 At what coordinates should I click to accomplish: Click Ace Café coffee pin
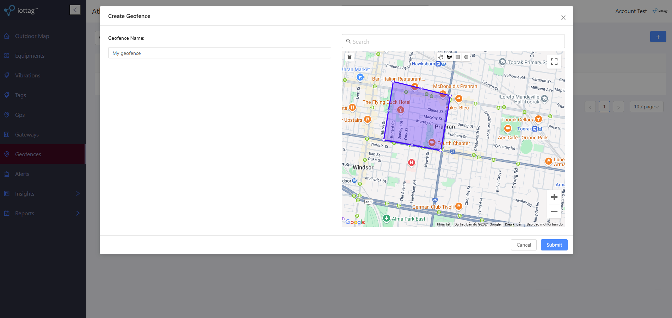(x=508, y=129)
